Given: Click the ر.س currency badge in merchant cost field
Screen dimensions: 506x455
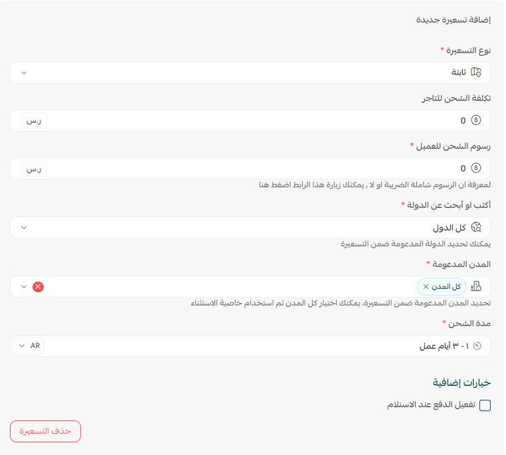Looking at the screenshot, I should click(34, 120).
